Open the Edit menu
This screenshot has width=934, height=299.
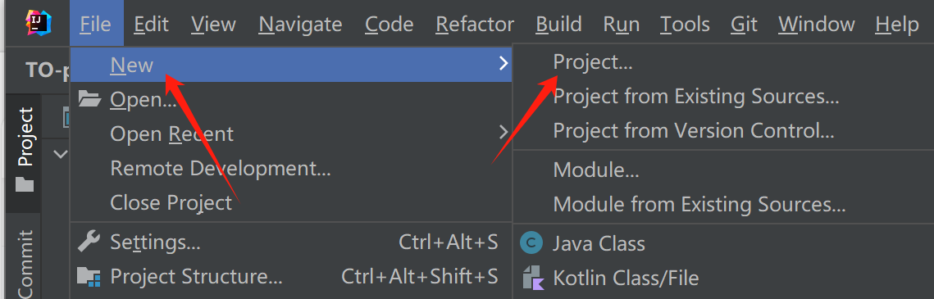tap(152, 24)
